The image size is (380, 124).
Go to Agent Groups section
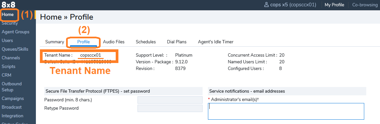click(15, 32)
